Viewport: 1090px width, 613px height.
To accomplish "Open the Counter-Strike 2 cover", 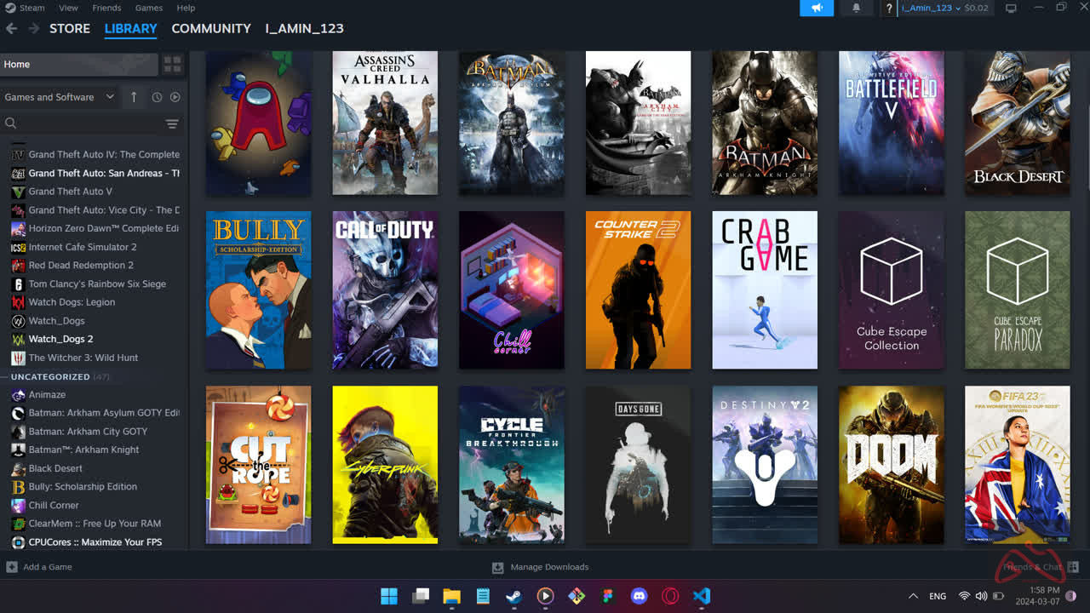I will click(x=638, y=290).
